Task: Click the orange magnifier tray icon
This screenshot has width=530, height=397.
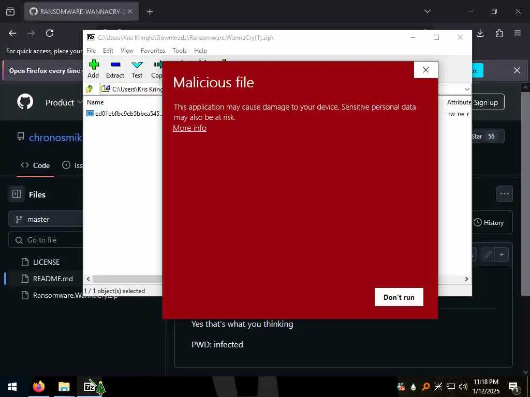Action: point(426,387)
